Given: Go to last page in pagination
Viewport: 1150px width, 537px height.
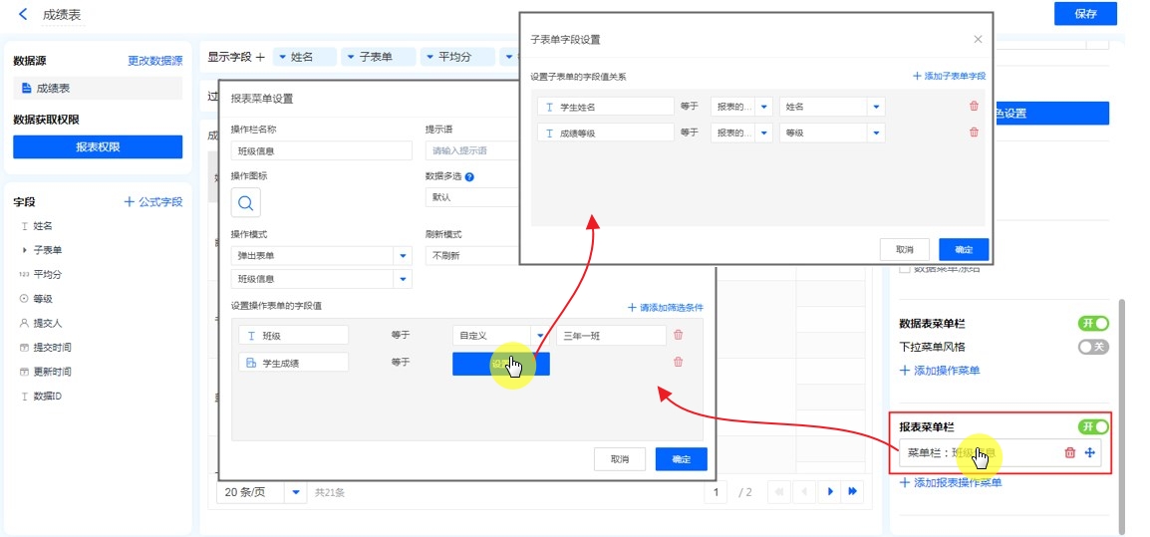Looking at the screenshot, I should pos(853,492).
